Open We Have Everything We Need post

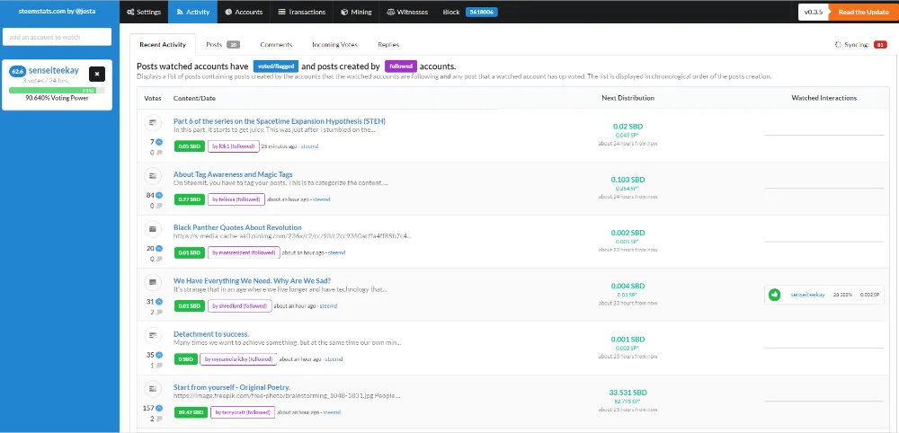(253, 280)
